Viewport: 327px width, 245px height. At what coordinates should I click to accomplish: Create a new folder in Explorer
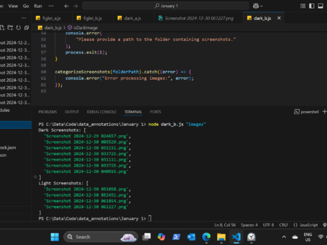pos(10,27)
